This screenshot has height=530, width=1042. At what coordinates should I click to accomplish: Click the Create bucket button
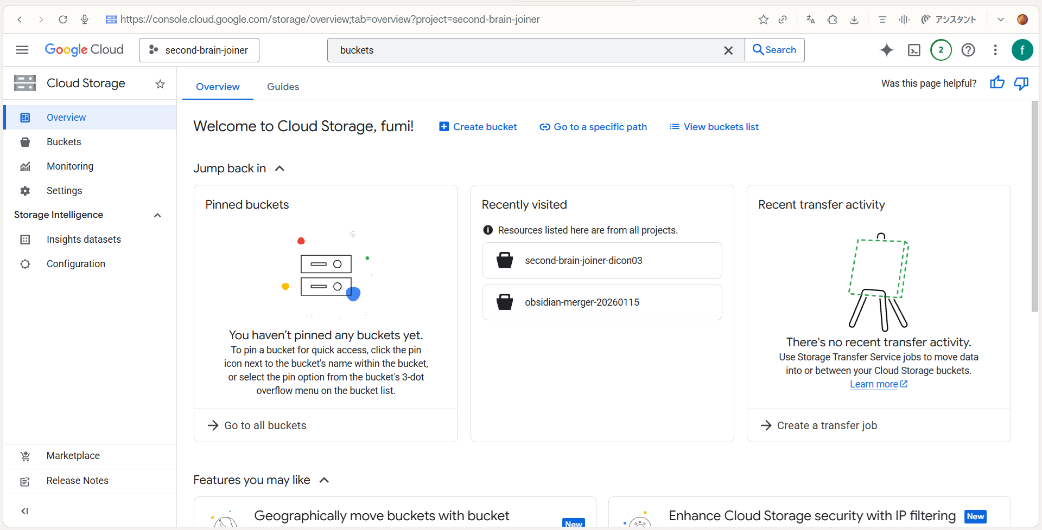coord(478,127)
